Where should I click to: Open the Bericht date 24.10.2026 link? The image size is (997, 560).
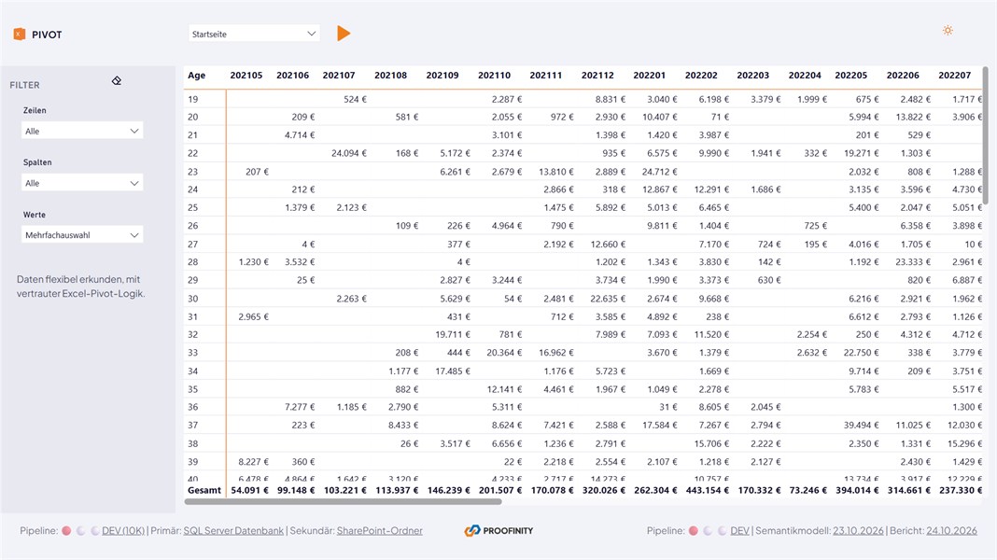pos(952,531)
